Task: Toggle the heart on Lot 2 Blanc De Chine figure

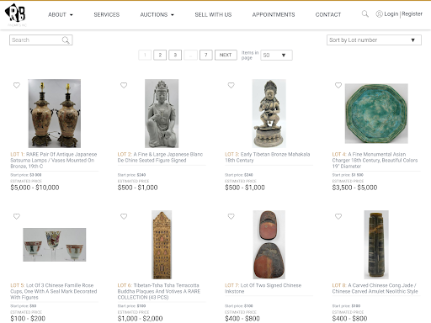Action: point(124,85)
